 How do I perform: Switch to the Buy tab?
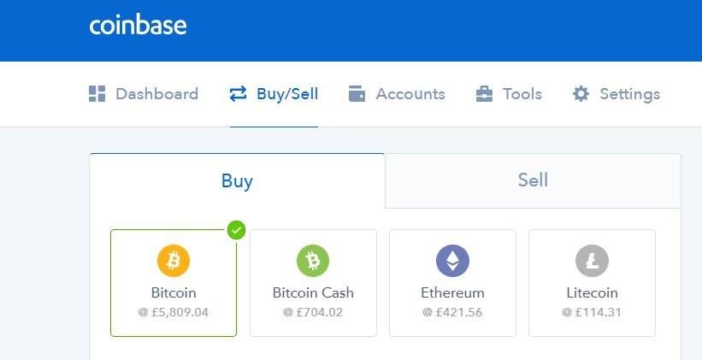[237, 181]
